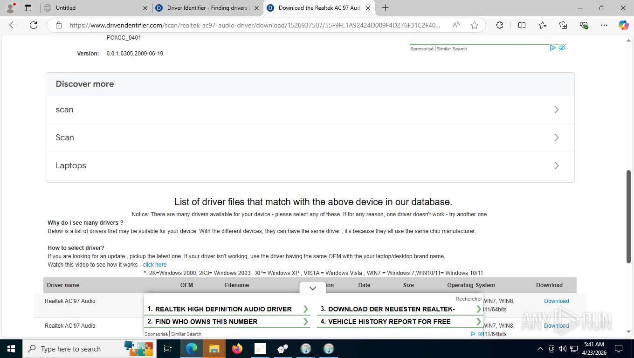Close the Untitled tab
The width and height of the screenshot is (634, 358).
click(x=145, y=8)
